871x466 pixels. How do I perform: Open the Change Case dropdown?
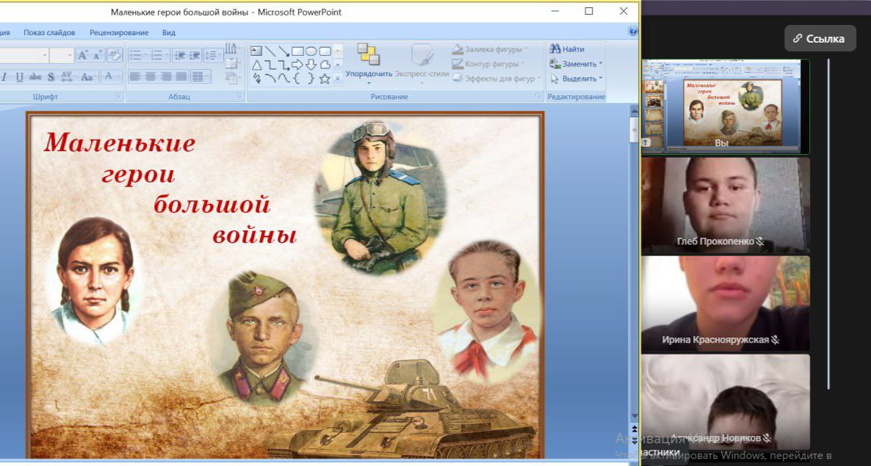click(x=88, y=76)
